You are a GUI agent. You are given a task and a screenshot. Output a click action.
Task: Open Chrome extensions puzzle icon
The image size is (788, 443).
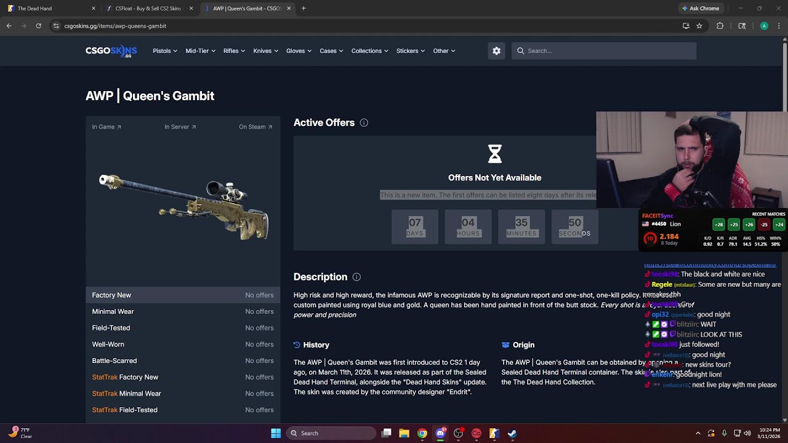tap(720, 26)
